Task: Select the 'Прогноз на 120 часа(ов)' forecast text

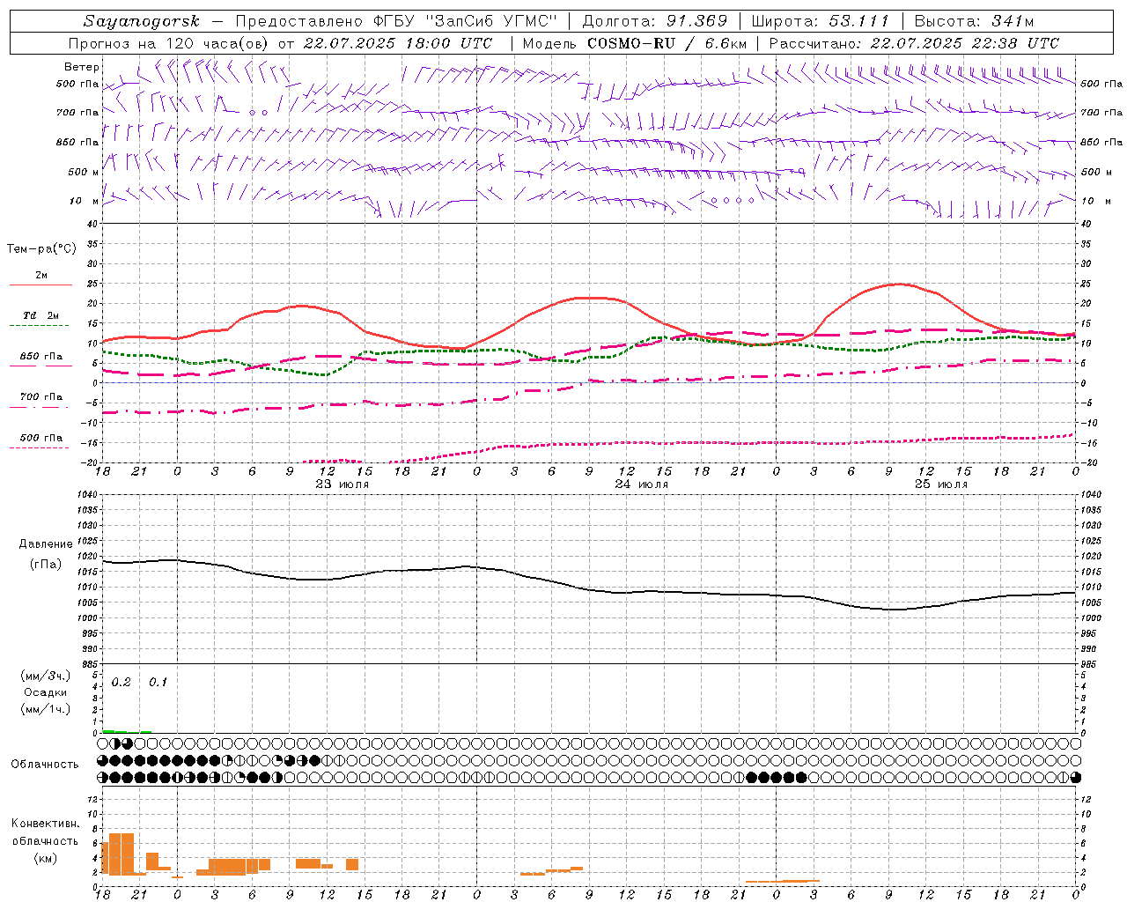Action: point(169,43)
